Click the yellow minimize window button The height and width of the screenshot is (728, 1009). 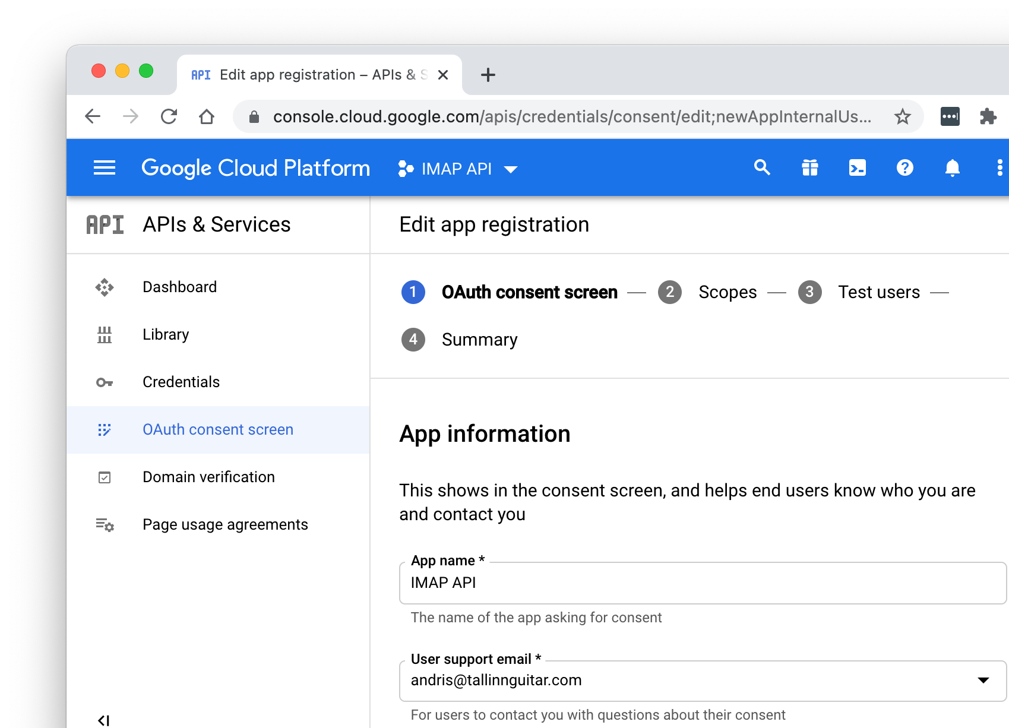tap(122, 71)
